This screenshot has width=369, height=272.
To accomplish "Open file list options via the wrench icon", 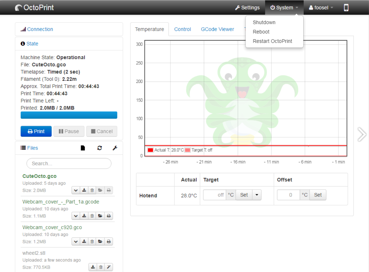I will pyautogui.click(x=115, y=148).
